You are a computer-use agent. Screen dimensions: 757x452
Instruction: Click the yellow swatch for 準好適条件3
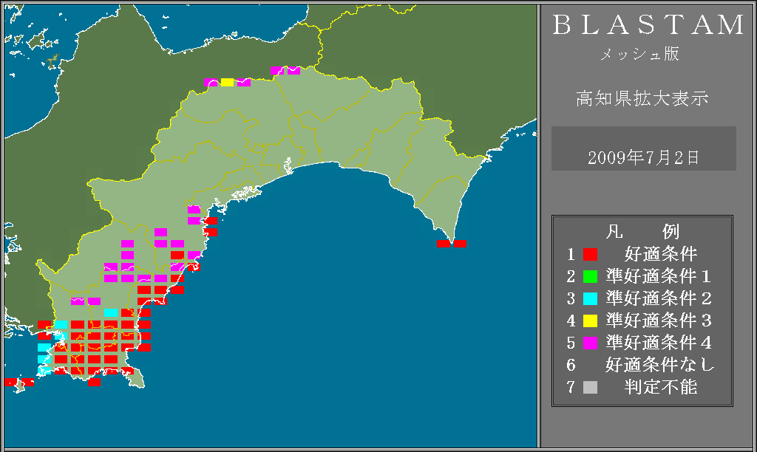590,321
